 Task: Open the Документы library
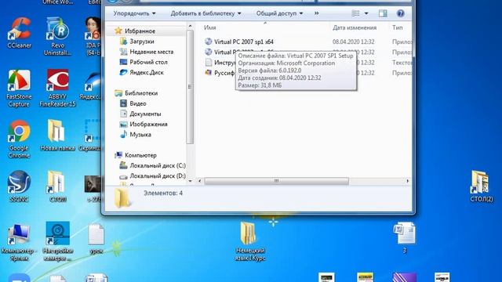(x=145, y=114)
